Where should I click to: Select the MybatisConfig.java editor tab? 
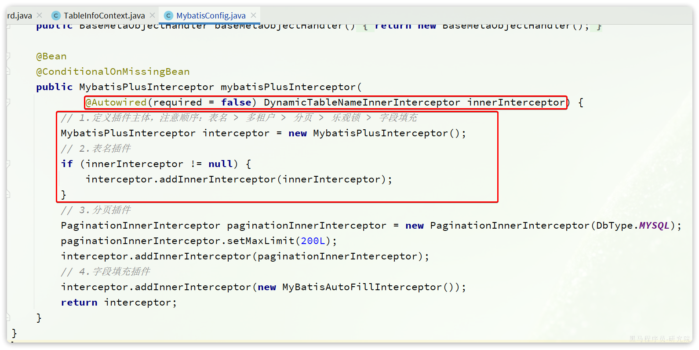click(211, 15)
